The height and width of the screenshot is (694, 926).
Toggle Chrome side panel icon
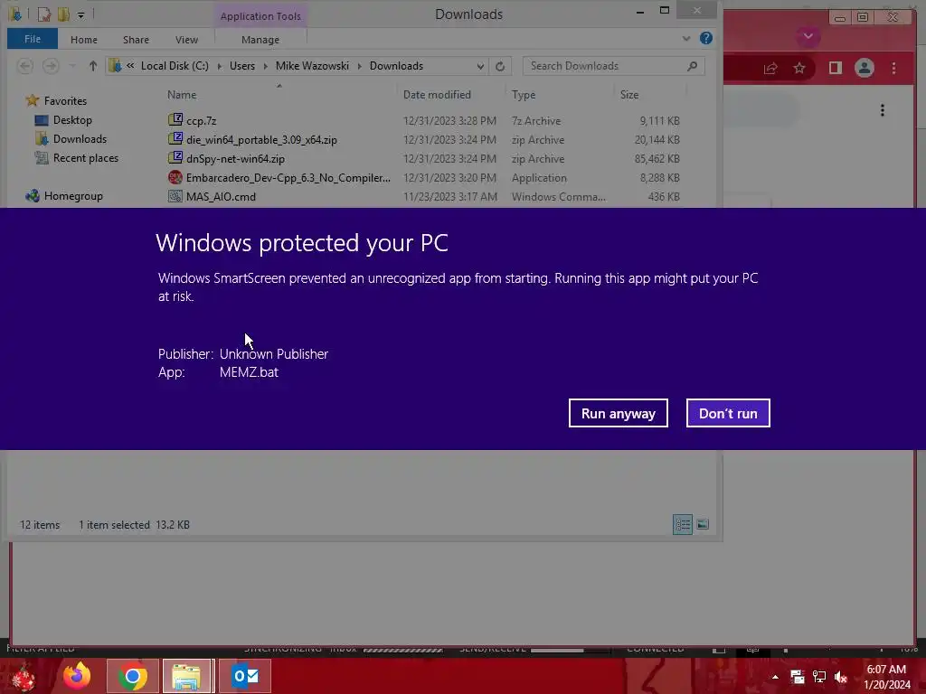835,69
